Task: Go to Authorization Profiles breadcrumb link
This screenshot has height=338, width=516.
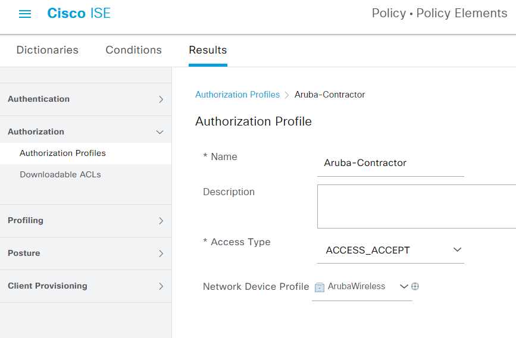Action: 237,95
